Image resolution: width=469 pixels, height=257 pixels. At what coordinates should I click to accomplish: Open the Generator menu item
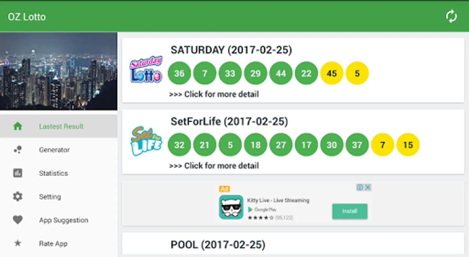pyautogui.click(x=54, y=150)
